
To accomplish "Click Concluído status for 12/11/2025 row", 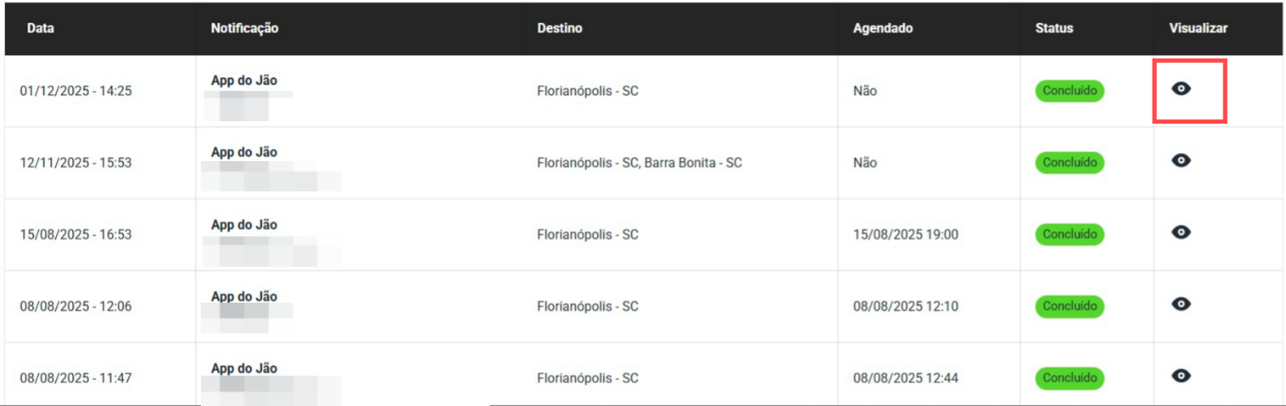I will 1070,162.
